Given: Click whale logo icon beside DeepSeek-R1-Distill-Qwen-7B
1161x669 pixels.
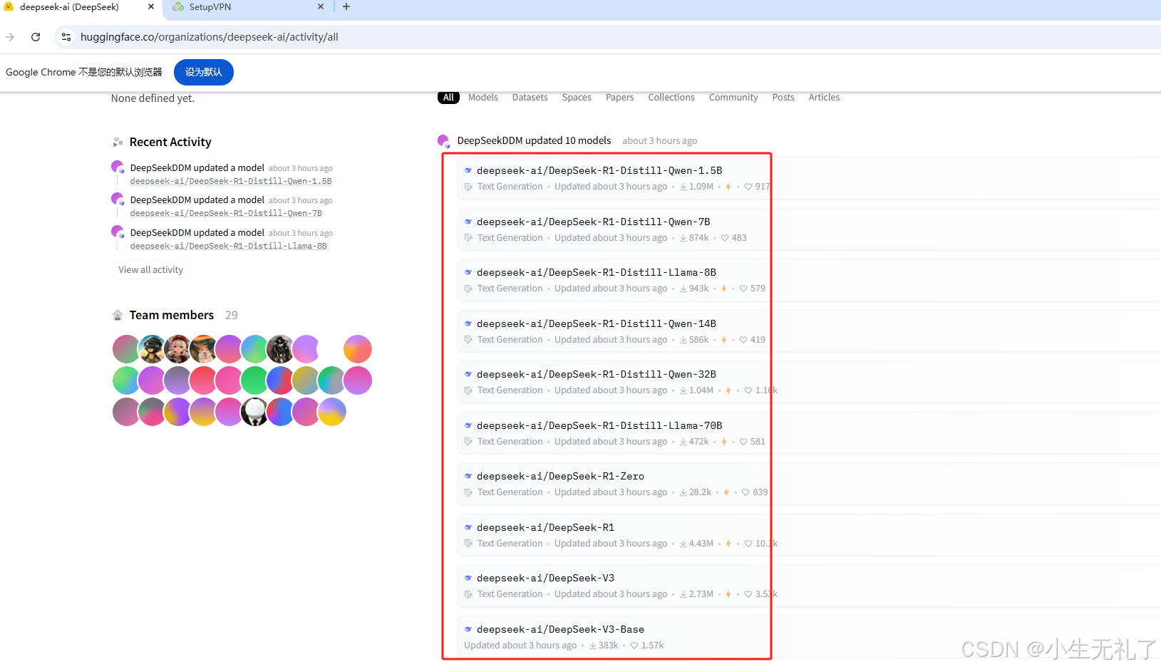Looking at the screenshot, I should tap(468, 222).
